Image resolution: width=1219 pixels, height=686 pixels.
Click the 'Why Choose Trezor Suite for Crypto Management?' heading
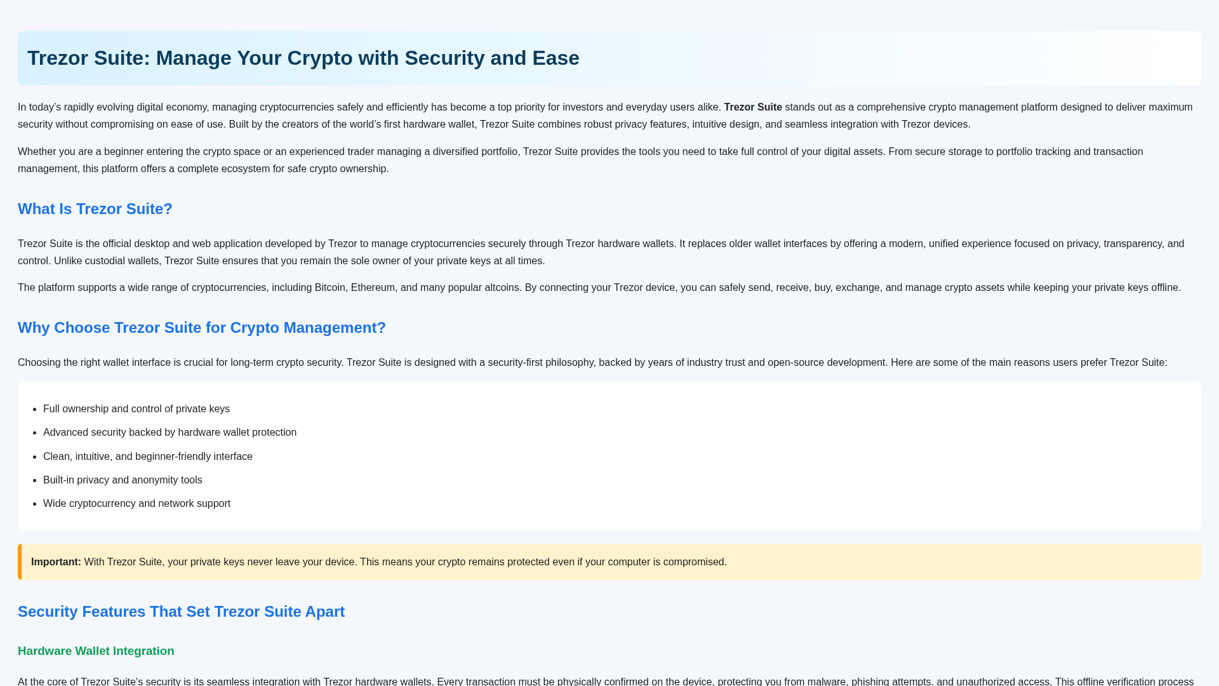click(x=202, y=328)
